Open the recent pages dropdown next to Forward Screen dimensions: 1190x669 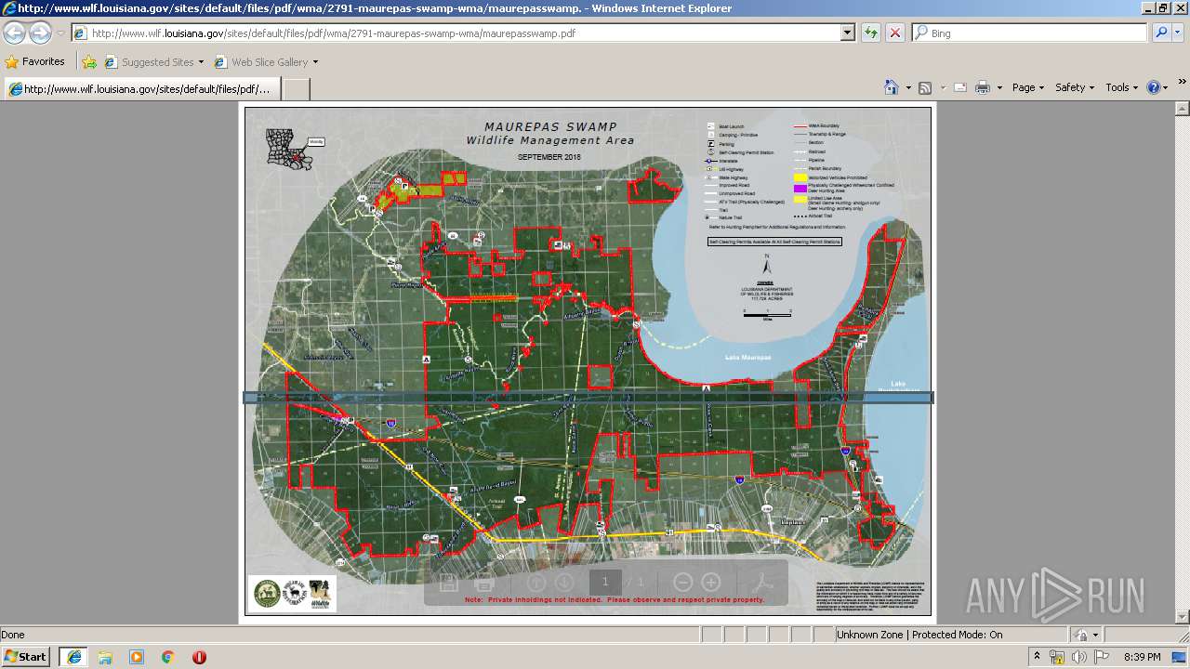[x=60, y=33]
